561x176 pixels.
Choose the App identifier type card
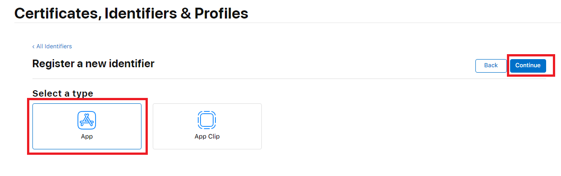tap(87, 126)
